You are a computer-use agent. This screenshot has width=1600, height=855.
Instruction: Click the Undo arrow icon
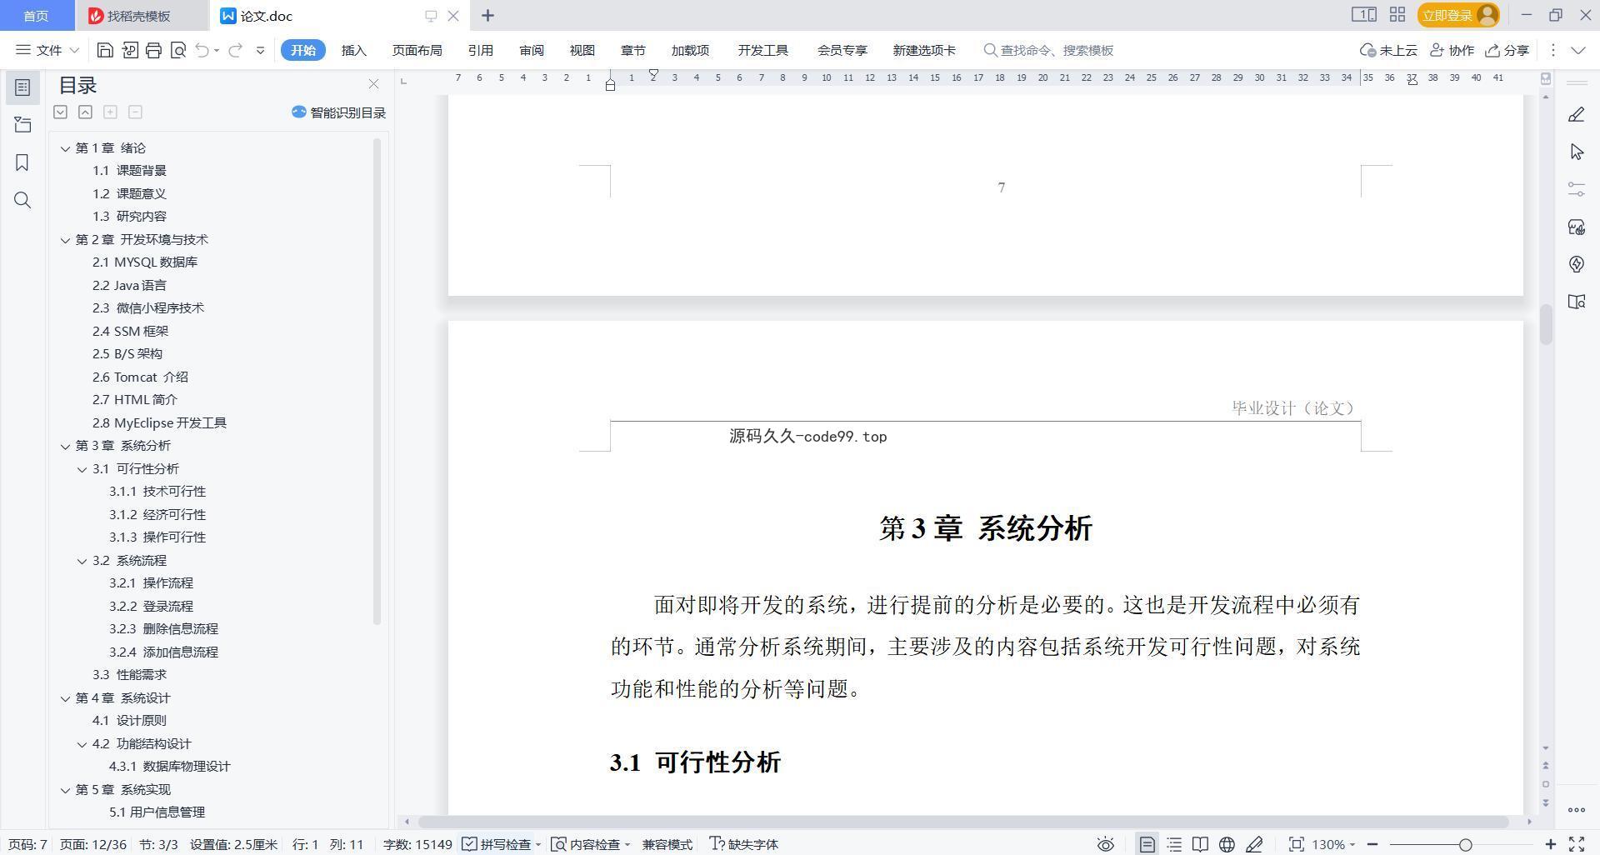click(202, 50)
